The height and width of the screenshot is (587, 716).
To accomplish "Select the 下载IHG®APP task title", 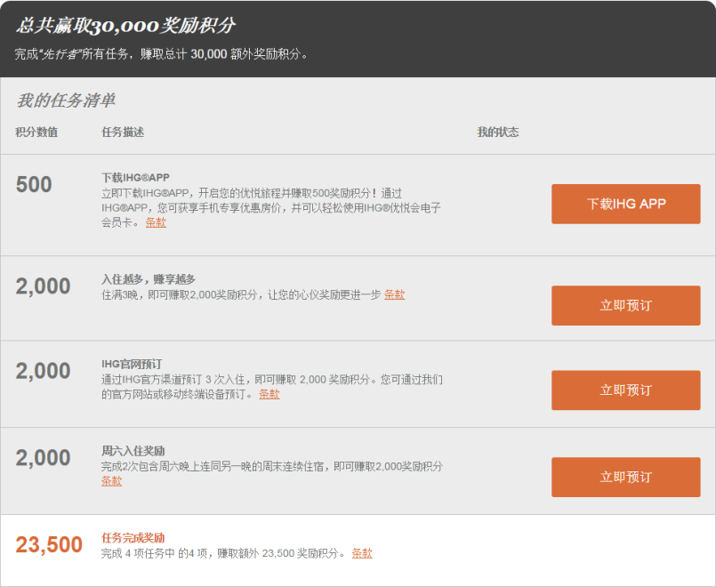I will point(135,178).
